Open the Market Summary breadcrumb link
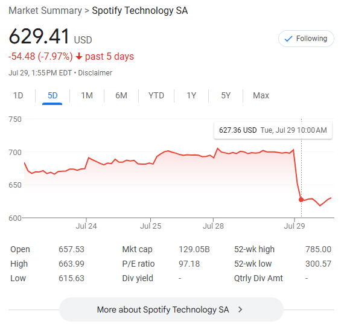 (x=45, y=10)
